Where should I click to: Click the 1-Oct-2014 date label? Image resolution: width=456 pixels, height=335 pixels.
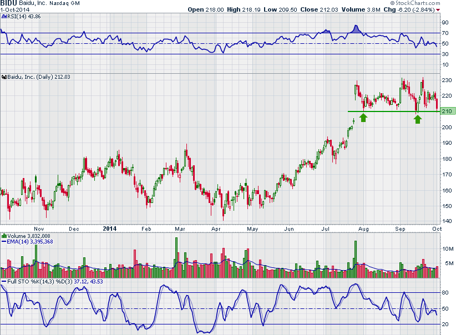click(x=15, y=9)
